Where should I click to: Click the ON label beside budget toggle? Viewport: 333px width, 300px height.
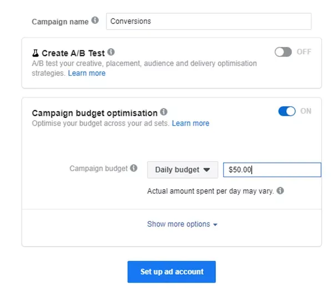point(306,111)
